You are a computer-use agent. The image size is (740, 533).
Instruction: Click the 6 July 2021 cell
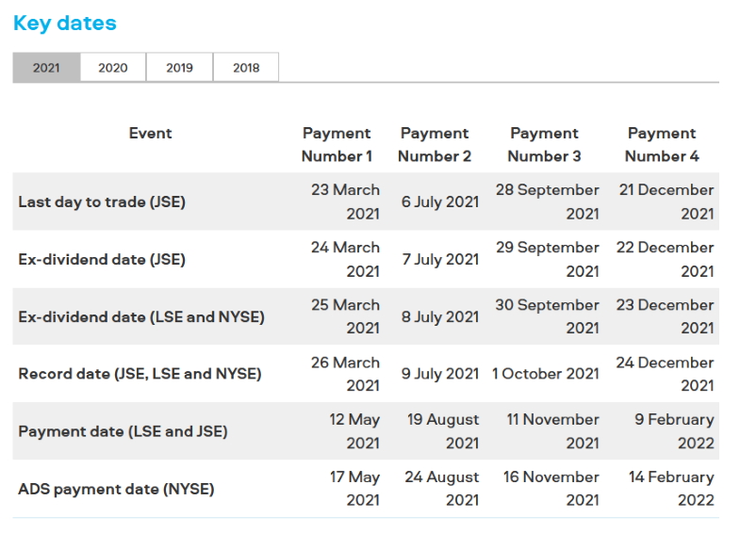pyautogui.click(x=440, y=202)
